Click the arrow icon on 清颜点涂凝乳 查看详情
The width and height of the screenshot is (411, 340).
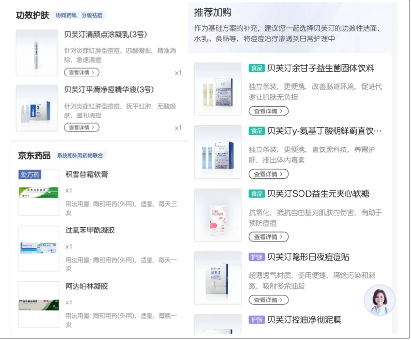92,72
